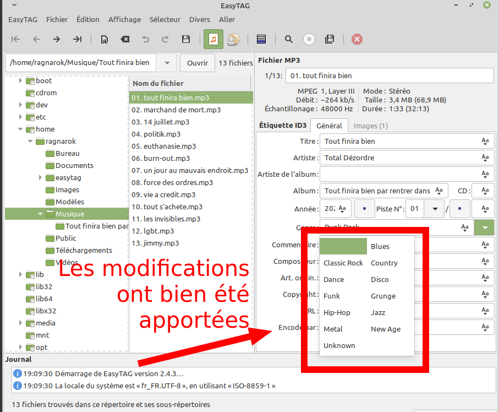Show the blue-striped scanner icon
Screen dimensions: 499x412
tap(261, 39)
